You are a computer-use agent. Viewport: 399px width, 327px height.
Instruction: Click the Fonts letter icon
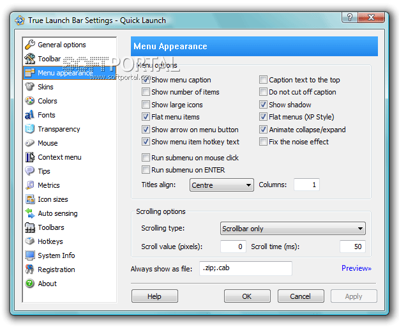(x=29, y=115)
